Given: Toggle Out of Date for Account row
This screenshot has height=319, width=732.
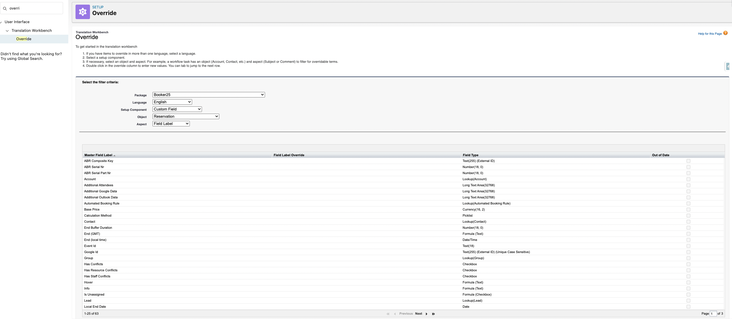Looking at the screenshot, I should tap(688, 179).
